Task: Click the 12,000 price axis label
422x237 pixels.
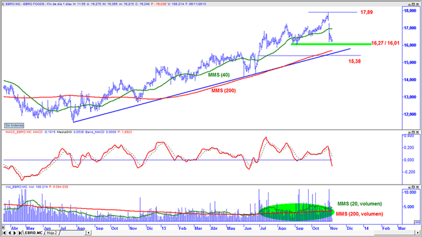Action: 410,114
